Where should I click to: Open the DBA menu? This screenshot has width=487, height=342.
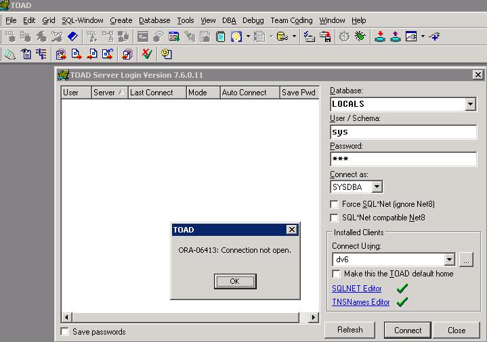pos(229,20)
